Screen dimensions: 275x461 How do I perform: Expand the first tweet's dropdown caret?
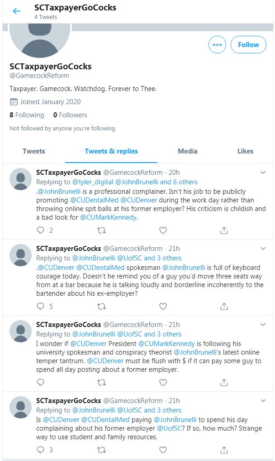pyautogui.click(x=264, y=173)
